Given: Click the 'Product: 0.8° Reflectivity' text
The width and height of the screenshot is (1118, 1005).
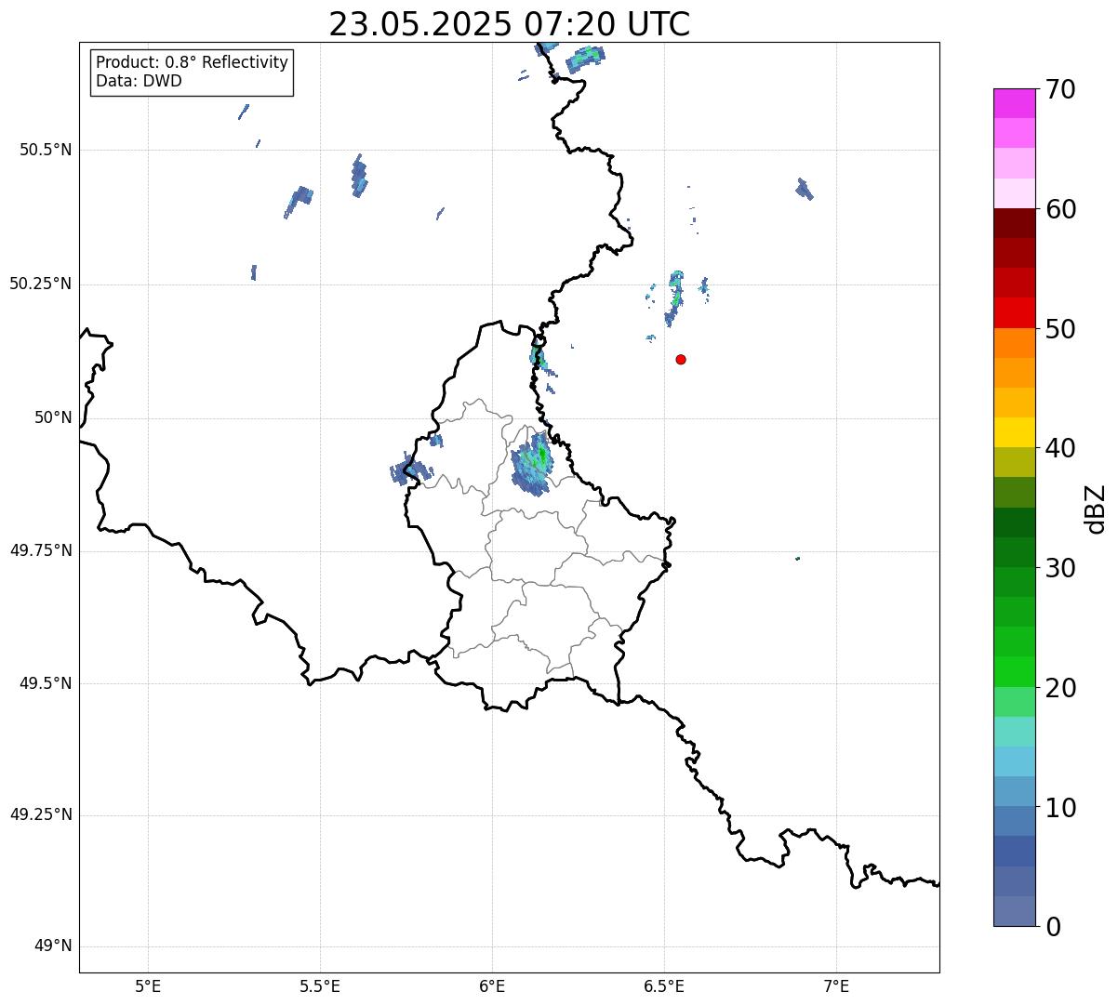Looking at the screenshot, I should click(x=192, y=62).
